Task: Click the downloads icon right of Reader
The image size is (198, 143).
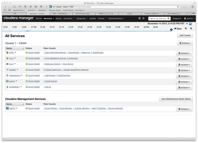Action: (193, 7)
